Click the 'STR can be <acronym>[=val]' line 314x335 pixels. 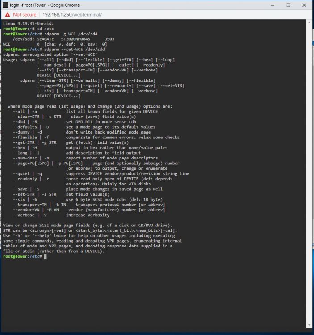coord(90,230)
